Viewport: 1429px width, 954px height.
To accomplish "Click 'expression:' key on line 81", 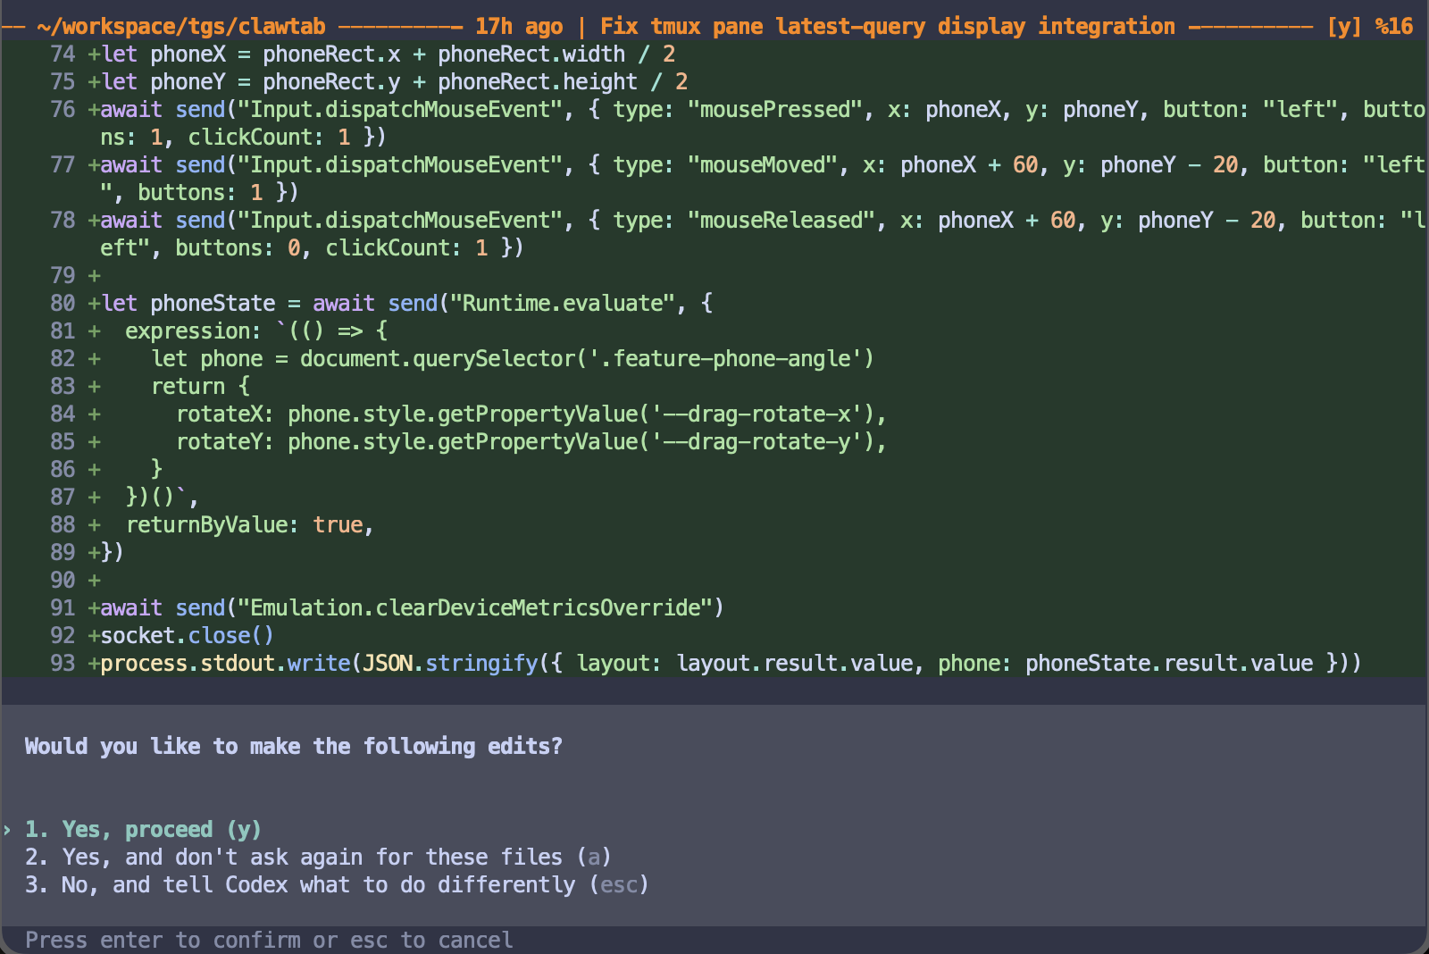I will (x=194, y=331).
